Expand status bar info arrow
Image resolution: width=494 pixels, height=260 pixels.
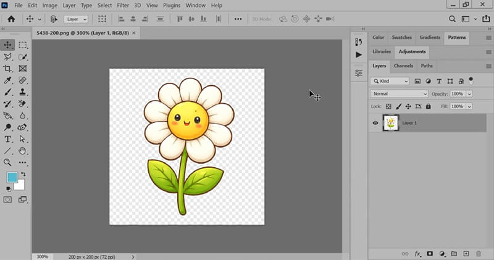pyautogui.click(x=133, y=257)
